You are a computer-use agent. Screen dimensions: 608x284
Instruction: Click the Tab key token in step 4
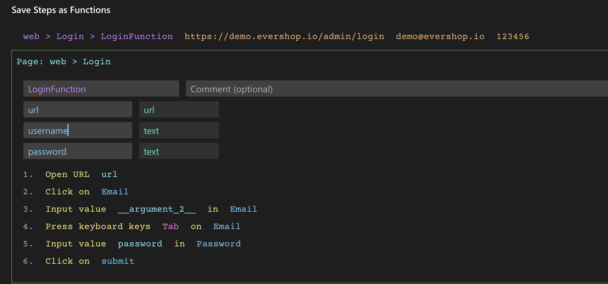tap(170, 226)
